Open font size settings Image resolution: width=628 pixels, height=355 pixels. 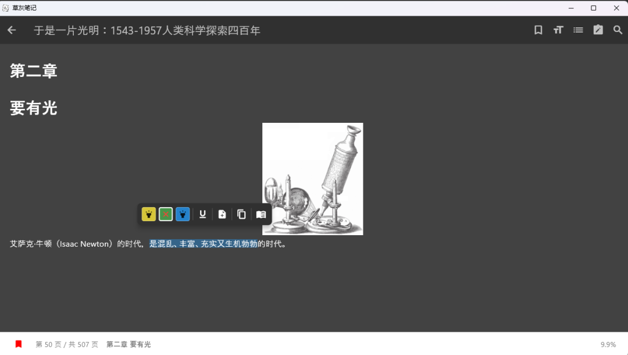(x=558, y=30)
